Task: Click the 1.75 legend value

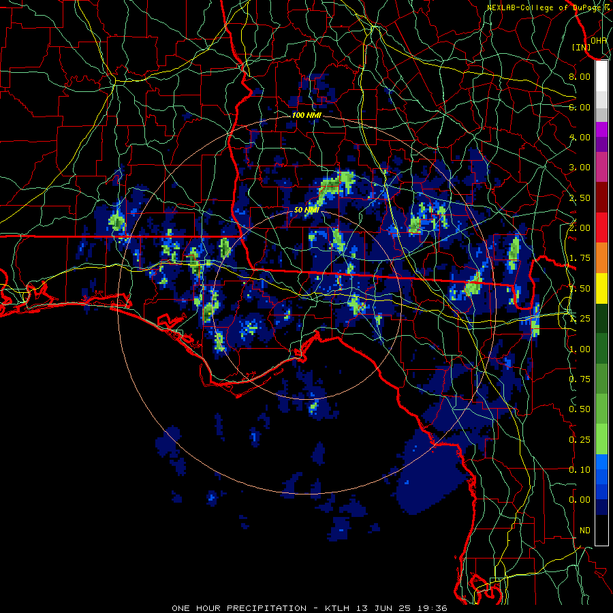Action: click(580, 258)
